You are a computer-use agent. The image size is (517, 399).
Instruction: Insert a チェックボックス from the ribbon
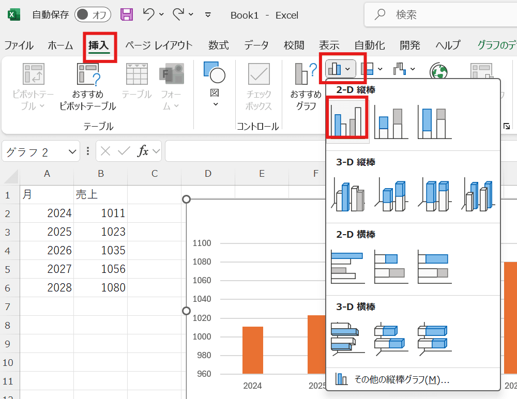click(x=258, y=86)
